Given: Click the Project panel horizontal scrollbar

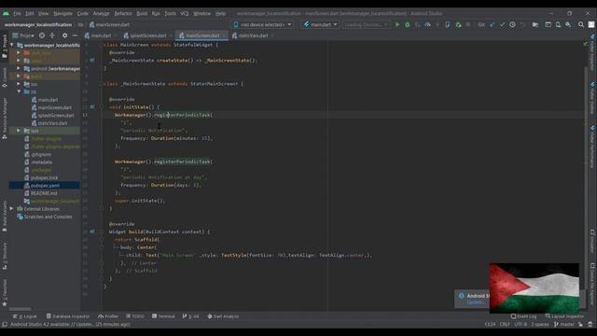Looking at the screenshot, I should (x=20, y=309).
